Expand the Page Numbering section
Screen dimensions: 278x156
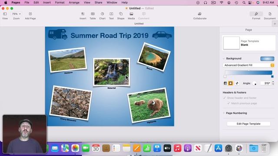[224, 113]
